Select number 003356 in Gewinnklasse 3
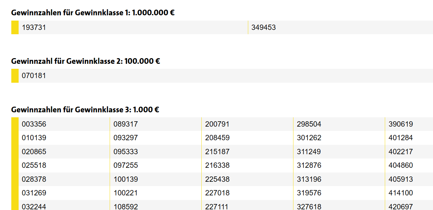The width and height of the screenshot is (433, 210). point(34,124)
